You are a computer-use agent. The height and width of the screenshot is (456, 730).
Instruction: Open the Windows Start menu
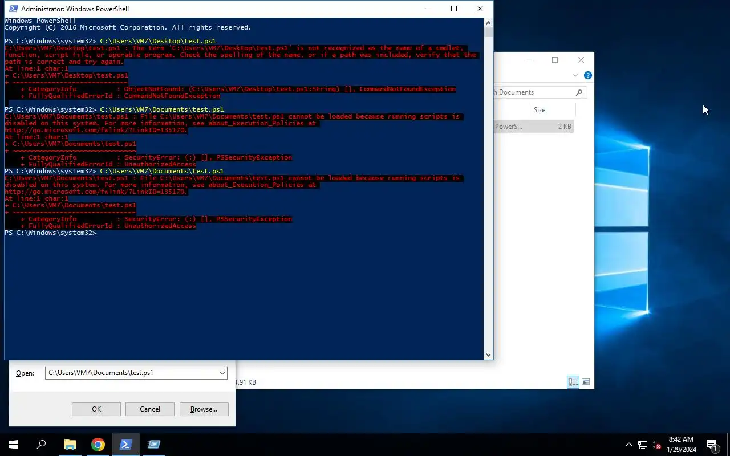(14, 445)
